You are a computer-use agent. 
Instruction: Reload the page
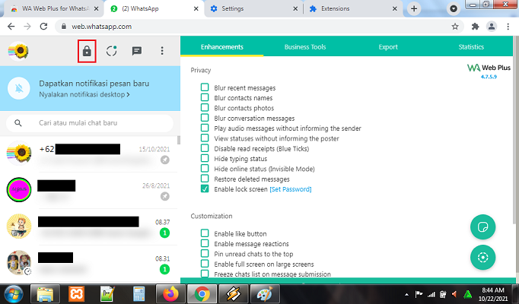[43, 27]
